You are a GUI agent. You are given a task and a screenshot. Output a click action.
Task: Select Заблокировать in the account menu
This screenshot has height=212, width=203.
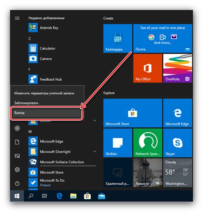[47, 103]
